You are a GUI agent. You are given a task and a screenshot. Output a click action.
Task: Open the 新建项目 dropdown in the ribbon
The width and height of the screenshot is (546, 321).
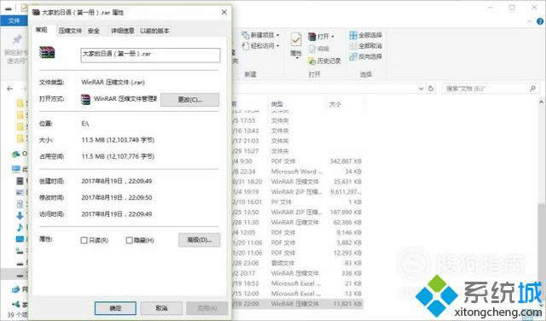point(261,35)
